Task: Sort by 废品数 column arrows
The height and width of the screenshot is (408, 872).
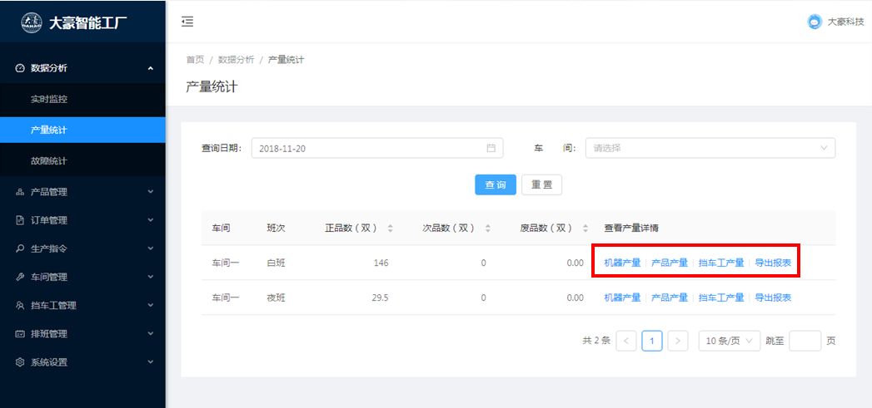Action: [x=585, y=228]
